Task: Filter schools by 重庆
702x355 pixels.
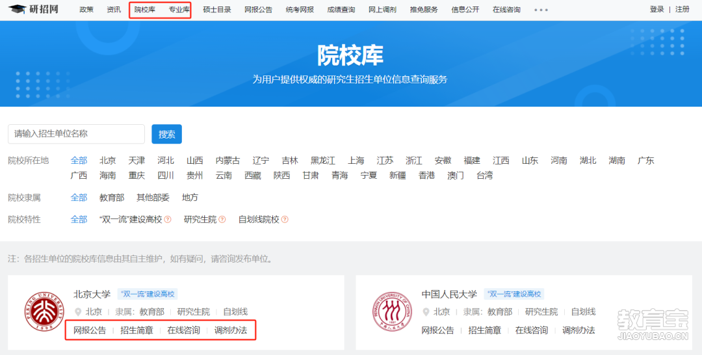Action: tap(136, 175)
